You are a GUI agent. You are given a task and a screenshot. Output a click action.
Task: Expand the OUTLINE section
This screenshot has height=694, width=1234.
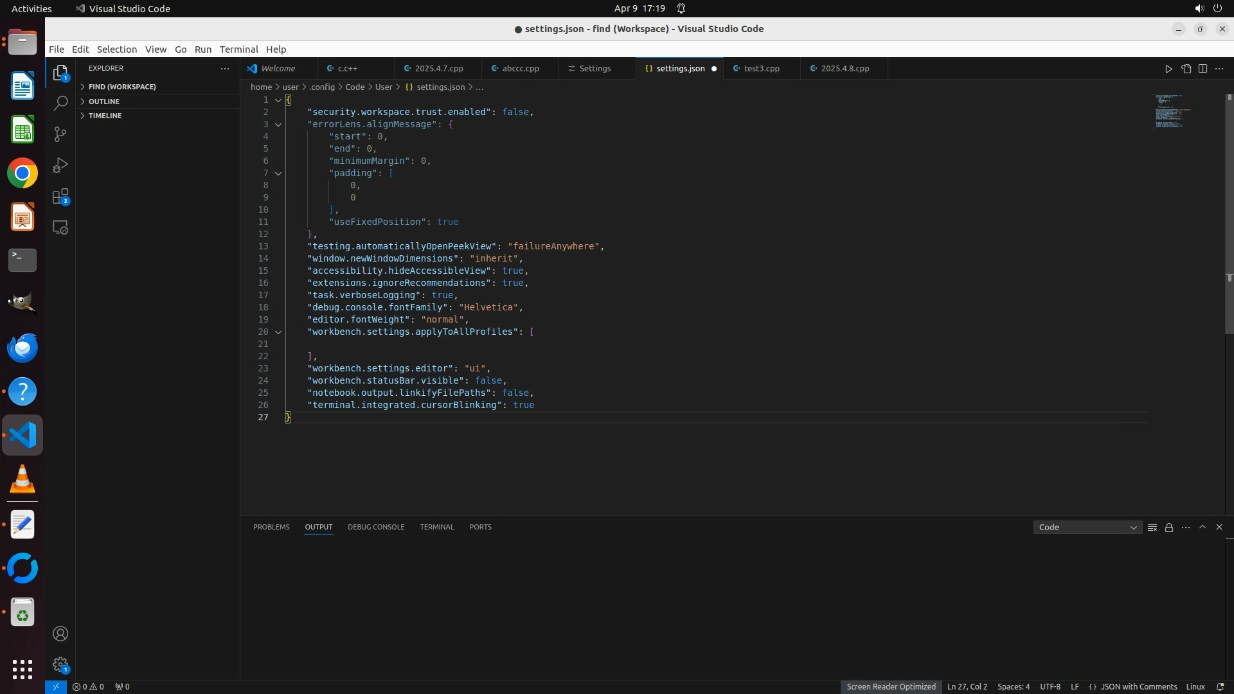(104, 102)
